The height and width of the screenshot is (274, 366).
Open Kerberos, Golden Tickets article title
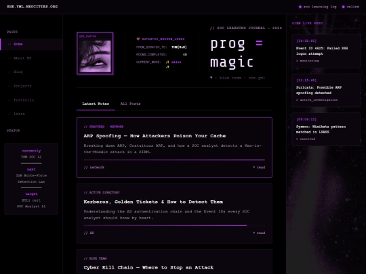153,202
